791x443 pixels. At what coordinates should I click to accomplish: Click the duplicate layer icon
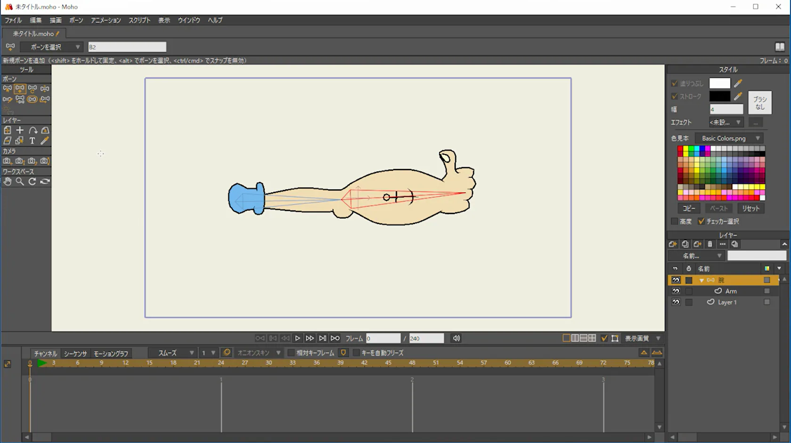pos(685,244)
